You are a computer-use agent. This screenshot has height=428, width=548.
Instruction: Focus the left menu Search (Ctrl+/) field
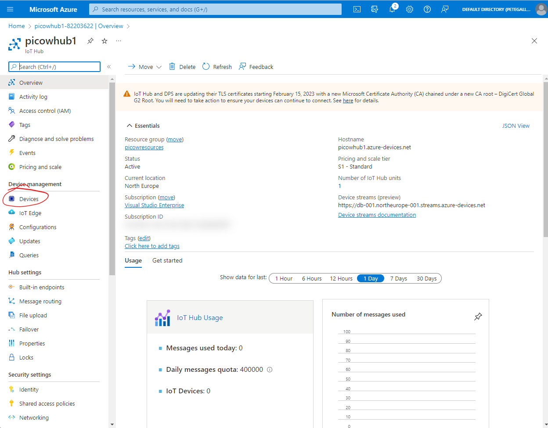(54, 67)
